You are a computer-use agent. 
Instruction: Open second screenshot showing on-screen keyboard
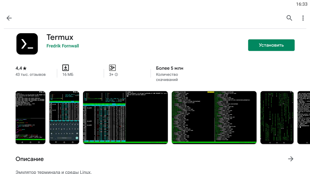pos(64,118)
